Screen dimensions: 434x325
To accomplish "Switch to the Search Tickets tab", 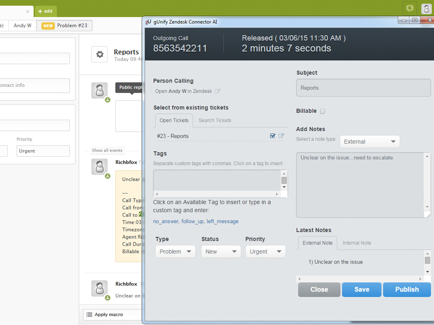I will coord(214,120).
